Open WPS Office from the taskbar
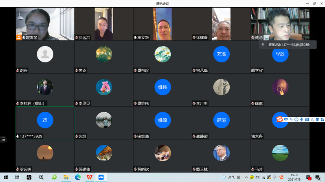The height and width of the screenshot is (182, 325). pyautogui.click(x=89, y=177)
